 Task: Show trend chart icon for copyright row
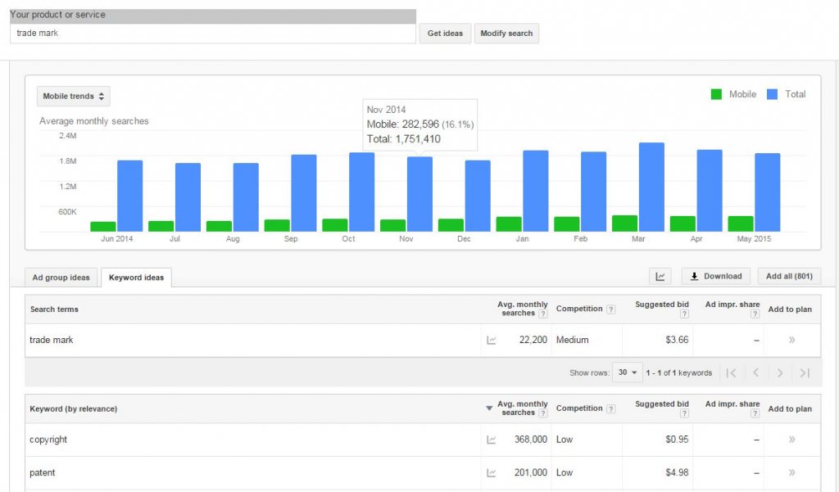click(492, 440)
